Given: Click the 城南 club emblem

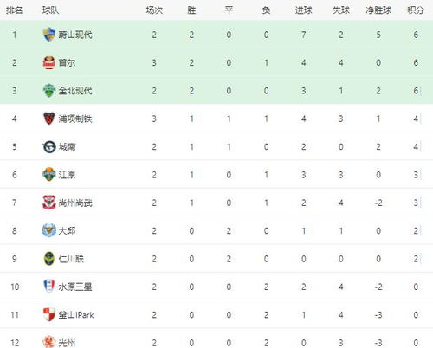Looking at the screenshot, I should point(49,146).
